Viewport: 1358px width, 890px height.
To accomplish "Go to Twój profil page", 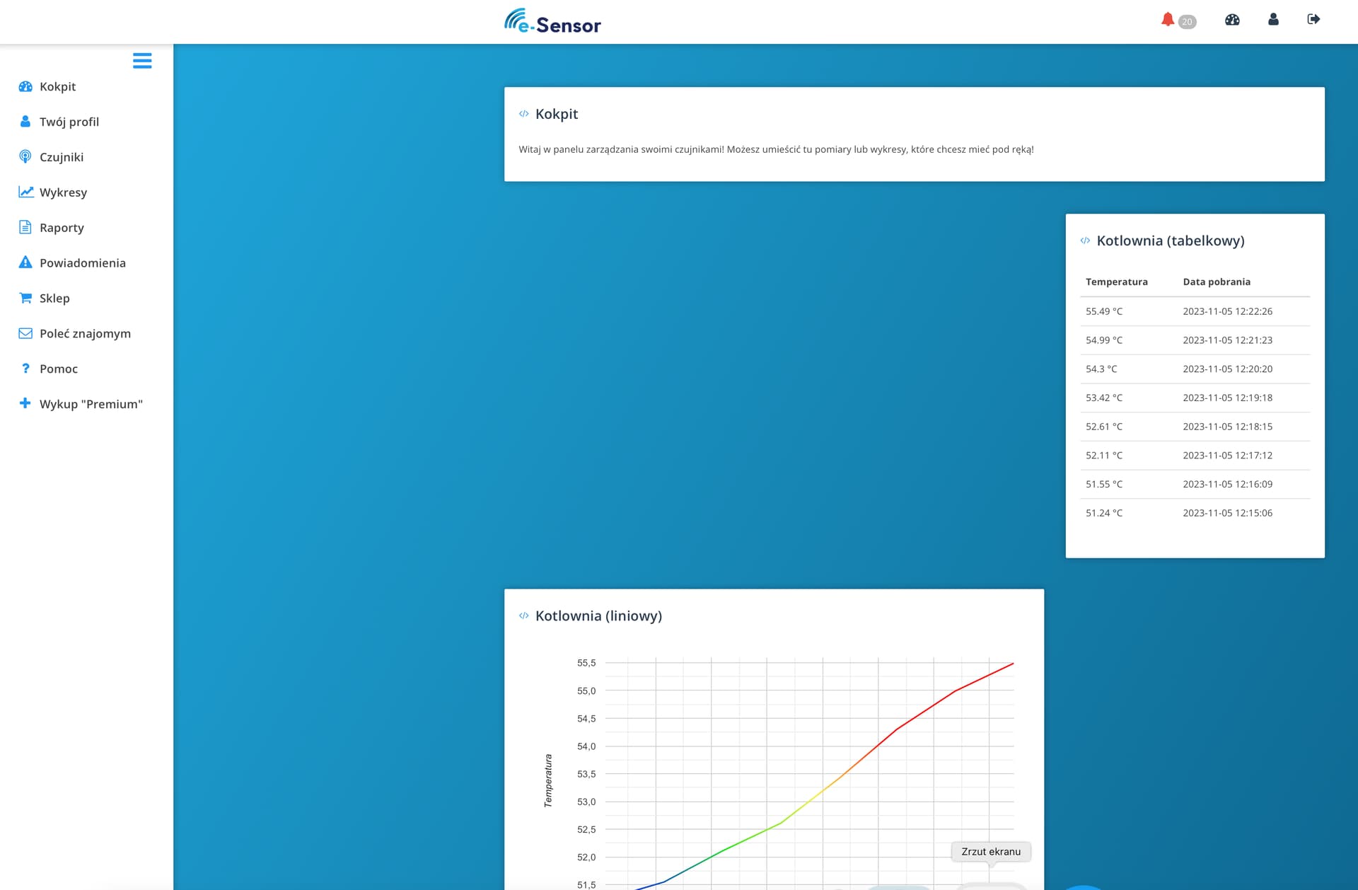I will click(69, 122).
